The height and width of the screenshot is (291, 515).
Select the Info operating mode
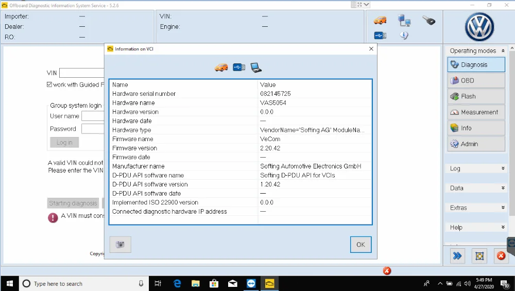[x=476, y=128]
